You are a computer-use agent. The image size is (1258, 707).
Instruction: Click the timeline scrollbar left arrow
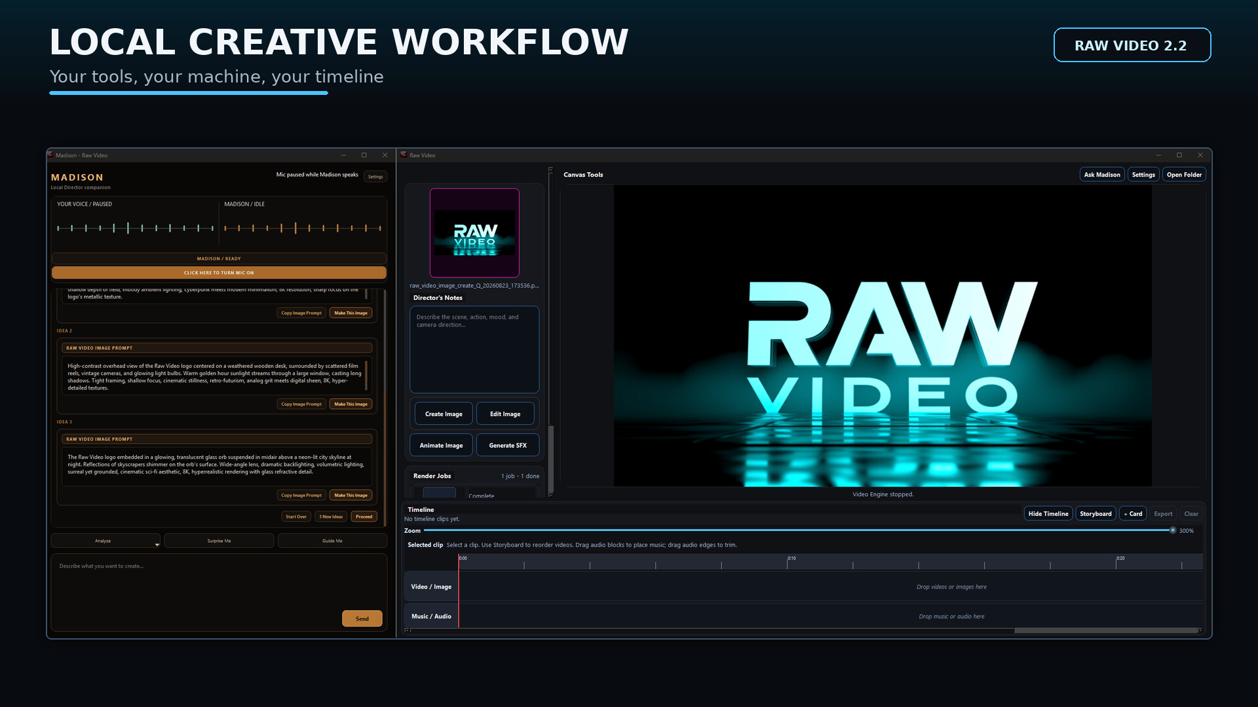coord(407,630)
